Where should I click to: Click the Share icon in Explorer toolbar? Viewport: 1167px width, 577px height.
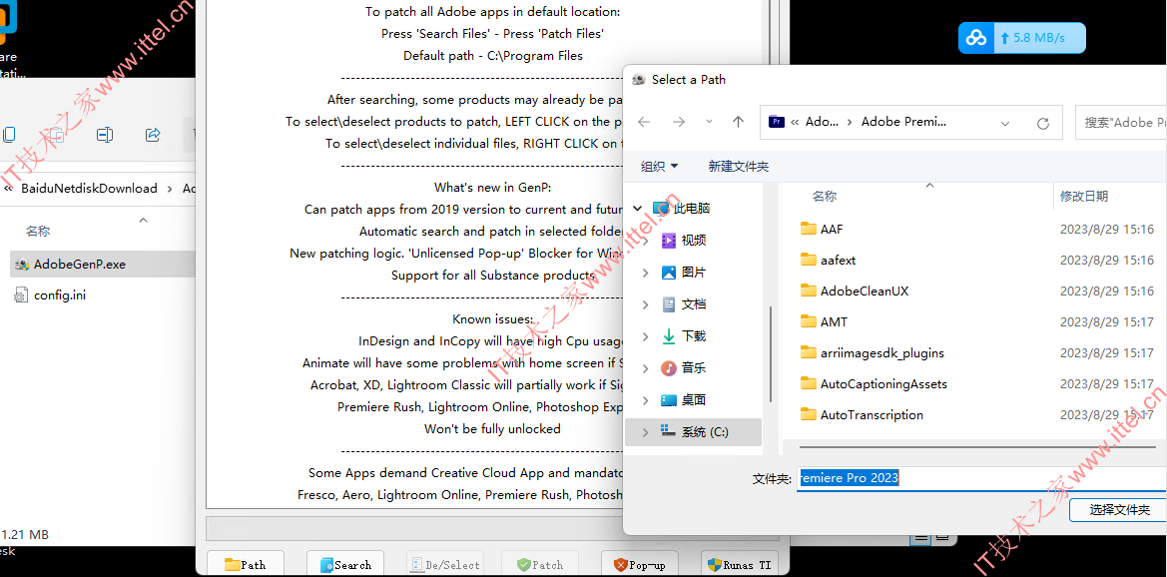pos(153,134)
